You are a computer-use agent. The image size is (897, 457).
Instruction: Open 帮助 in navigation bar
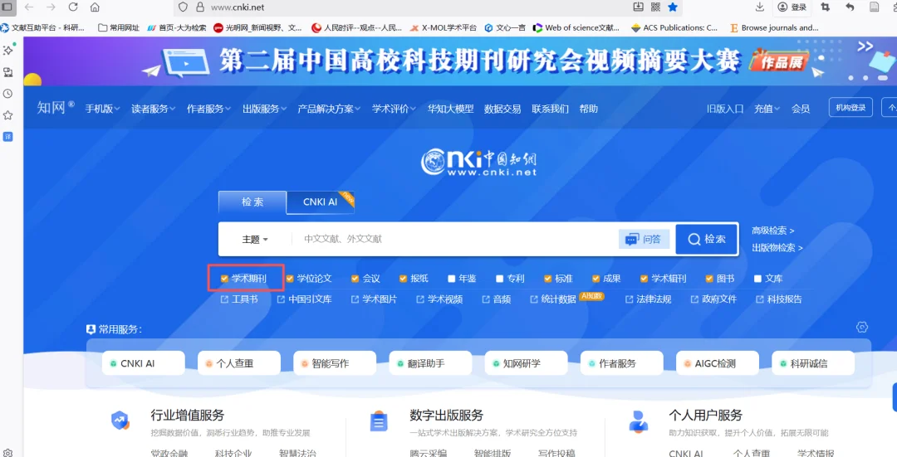[x=589, y=109]
